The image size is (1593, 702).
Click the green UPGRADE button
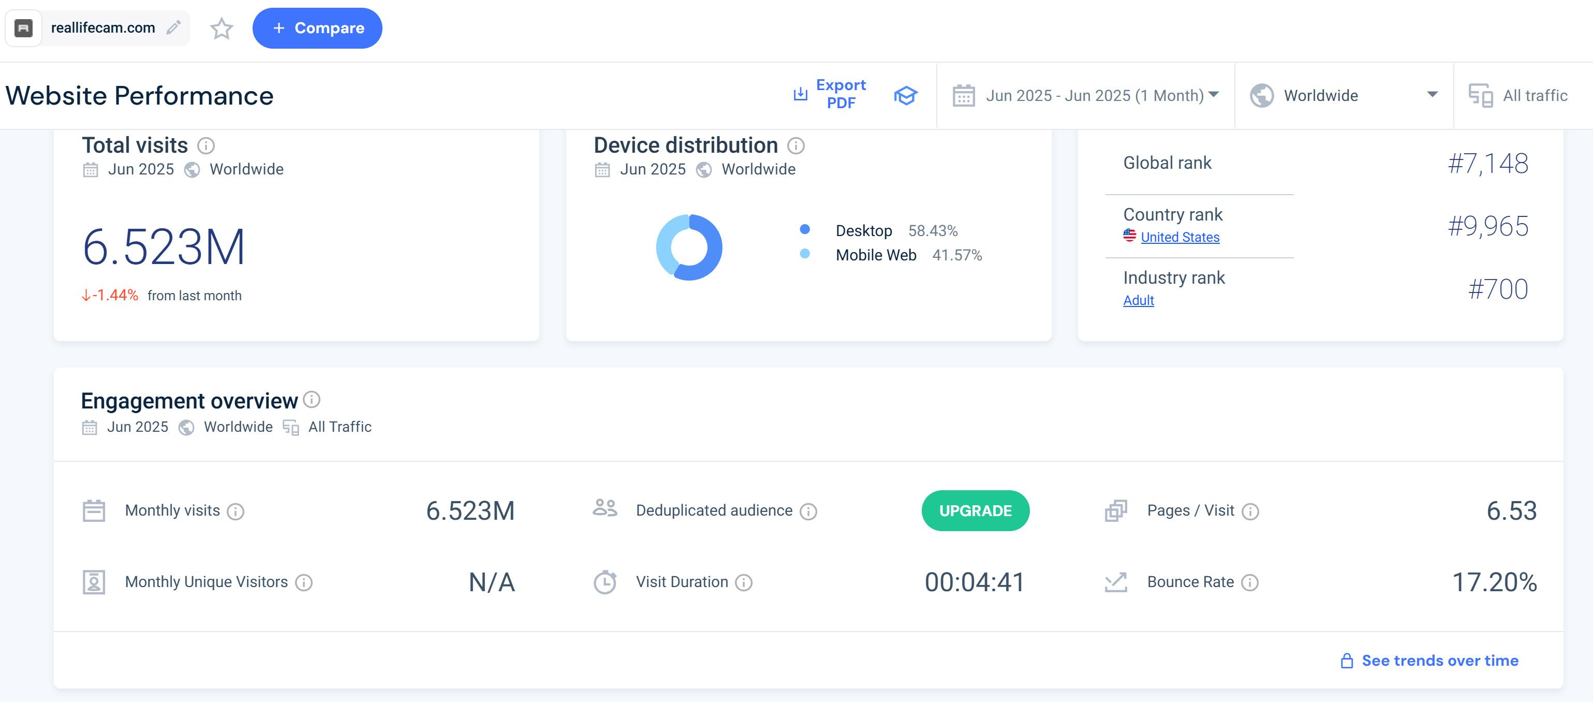tap(975, 511)
